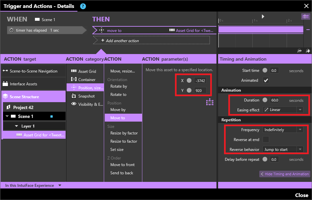Play the timeline animation preview
Screen dimensions: 312x200
coord(263,16)
